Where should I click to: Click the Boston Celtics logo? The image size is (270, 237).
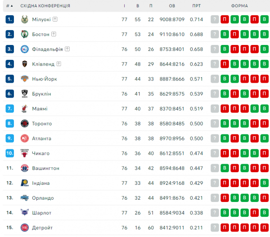tap(25, 34)
